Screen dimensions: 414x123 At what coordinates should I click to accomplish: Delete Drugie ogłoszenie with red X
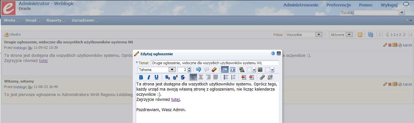point(390,45)
